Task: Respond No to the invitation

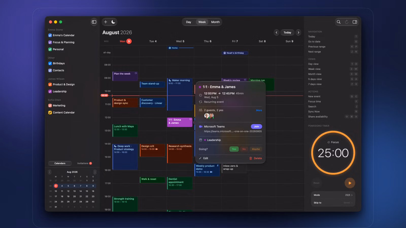Action: pyautogui.click(x=244, y=149)
